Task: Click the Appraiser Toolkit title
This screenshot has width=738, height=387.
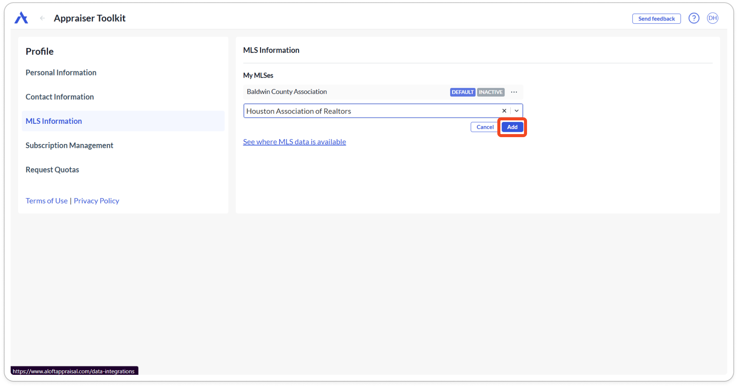Action: coord(89,18)
